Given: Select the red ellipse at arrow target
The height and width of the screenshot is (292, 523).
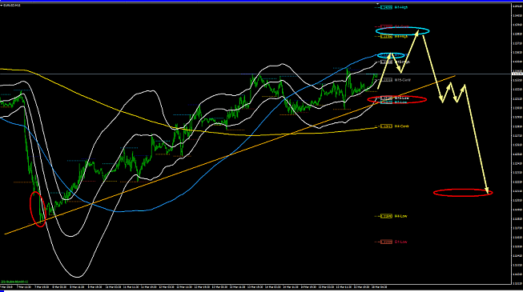Looking at the screenshot, I should click(x=463, y=192).
